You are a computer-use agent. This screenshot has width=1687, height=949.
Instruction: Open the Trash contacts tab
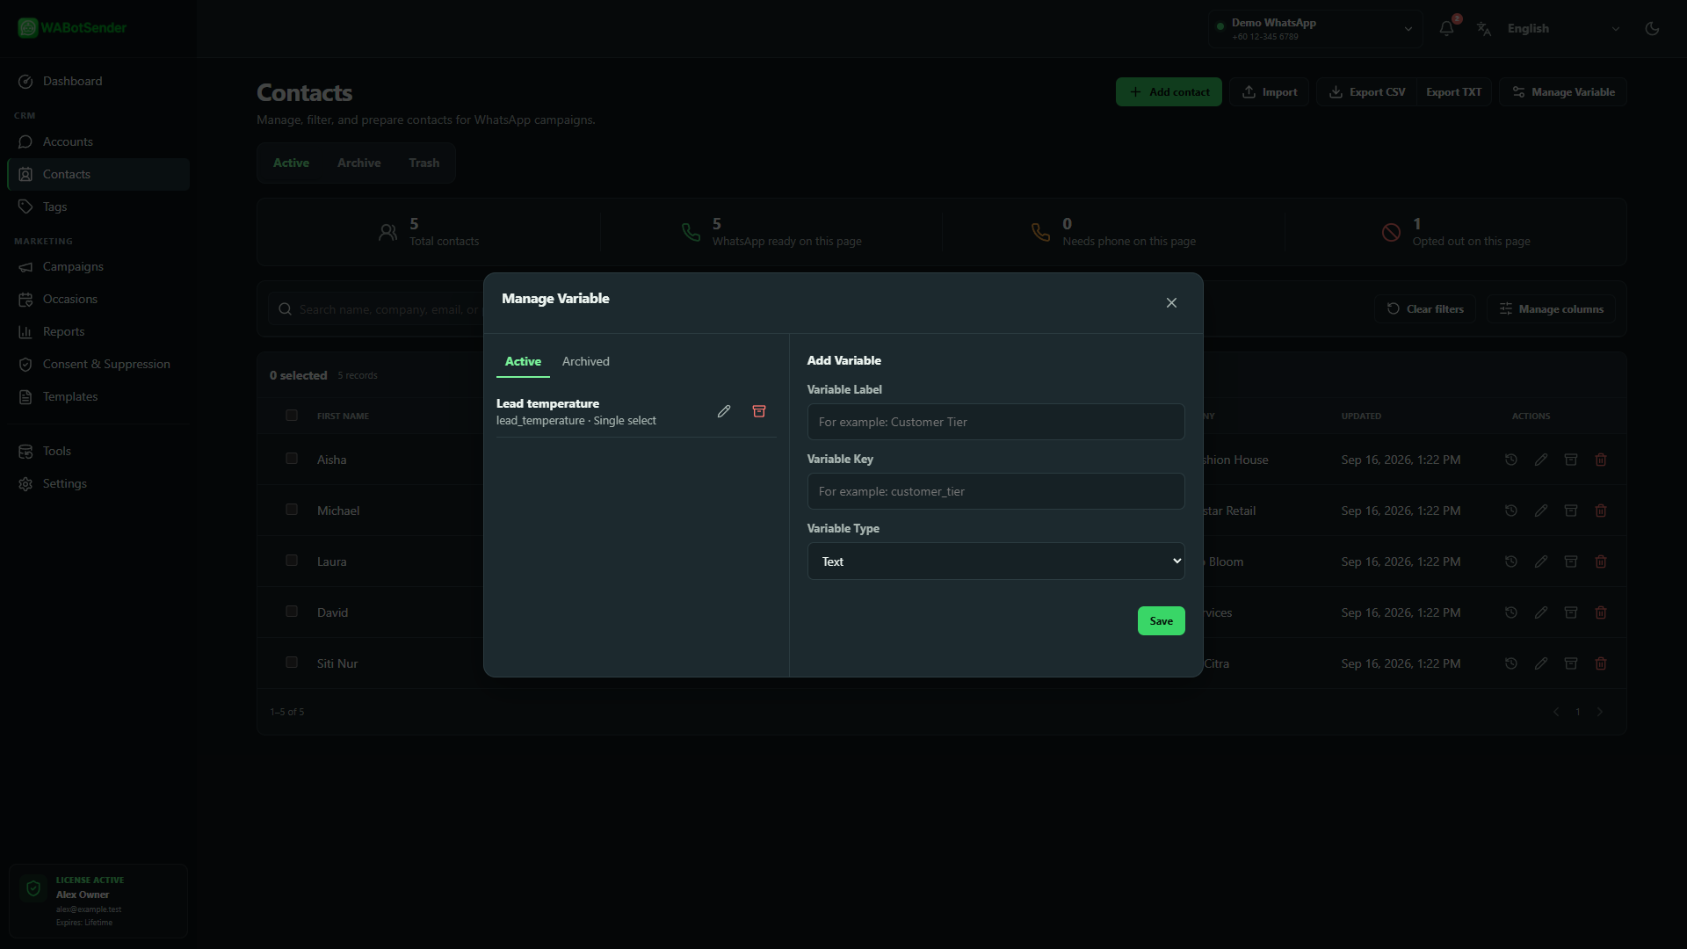click(x=424, y=163)
